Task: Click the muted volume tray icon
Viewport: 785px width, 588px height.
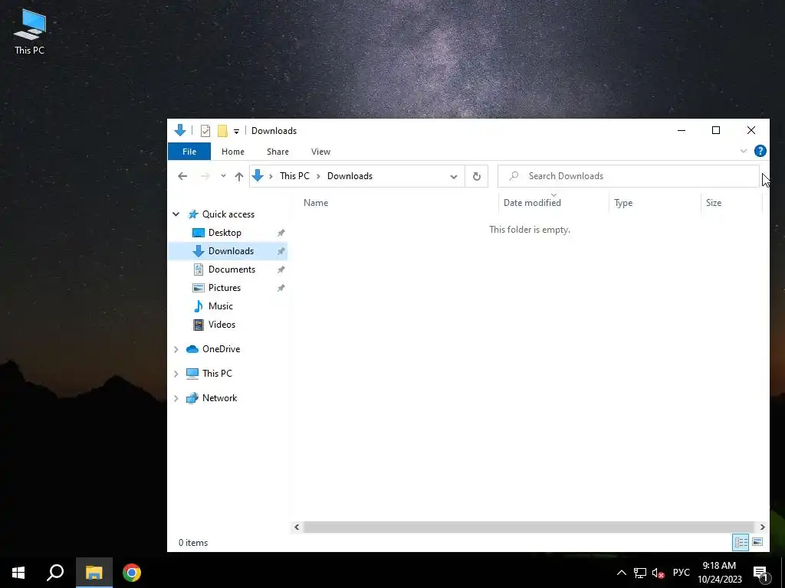Action: point(658,573)
